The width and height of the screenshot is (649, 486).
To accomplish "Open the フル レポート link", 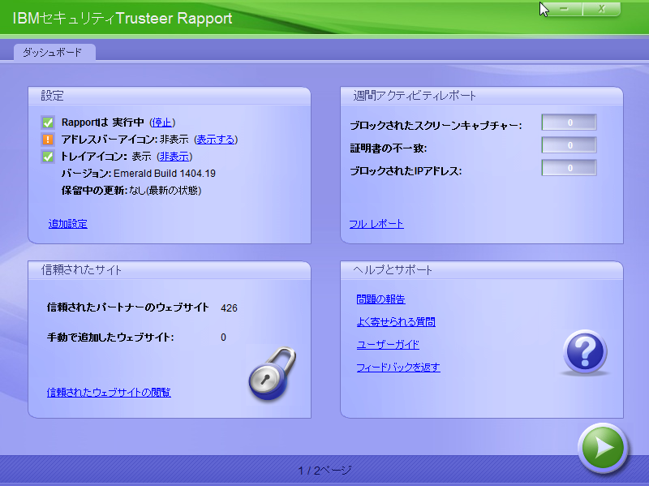I will (x=376, y=224).
